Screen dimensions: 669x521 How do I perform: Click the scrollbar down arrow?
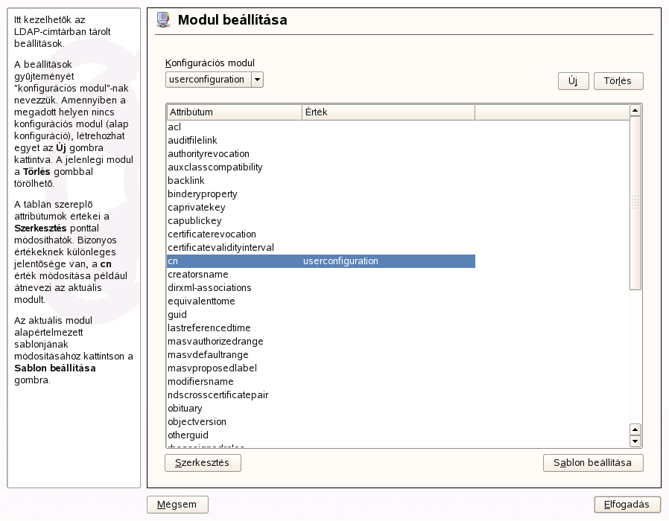[635, 441]
